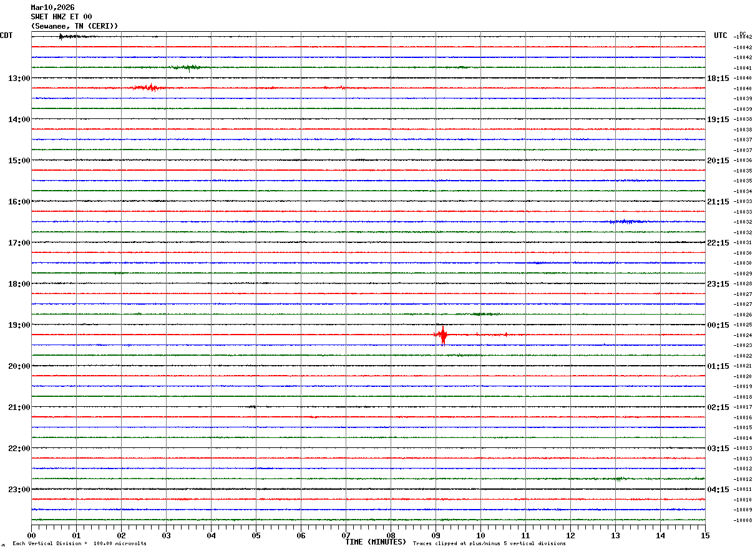Click the Sewanee, TN (CERI) location text
This screenshot has width=755, height=552.
(x=74, y=26)
